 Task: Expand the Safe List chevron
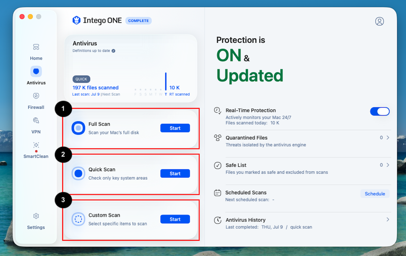tap(388, 165)
